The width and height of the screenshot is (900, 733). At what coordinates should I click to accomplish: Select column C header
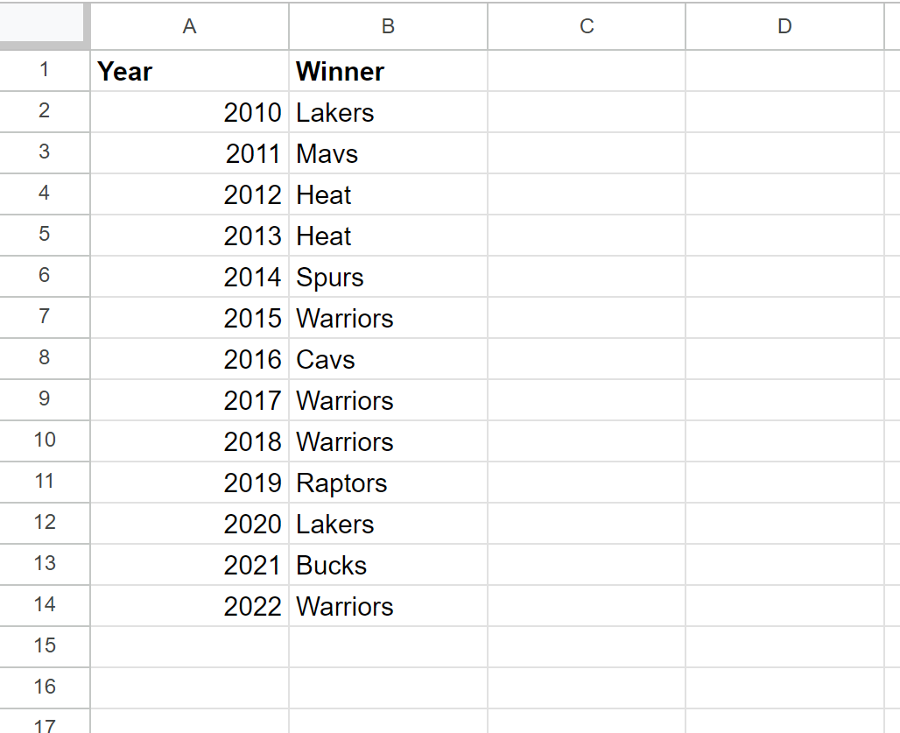tap(587, 26)
